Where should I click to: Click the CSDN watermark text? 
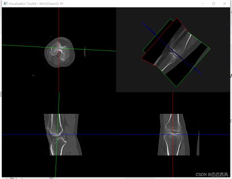212,175
